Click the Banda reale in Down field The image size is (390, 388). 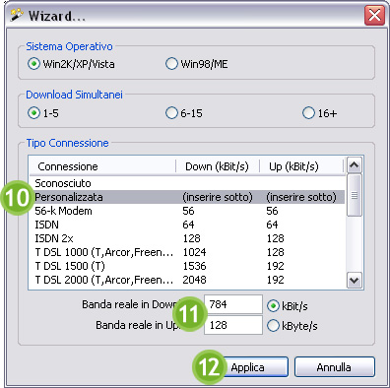point(233,304)
